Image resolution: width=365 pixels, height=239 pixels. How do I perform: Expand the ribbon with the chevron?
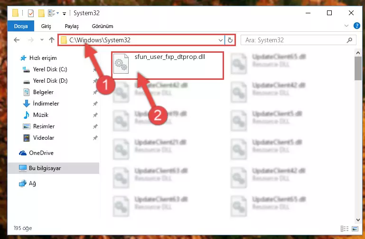[346, 26]
